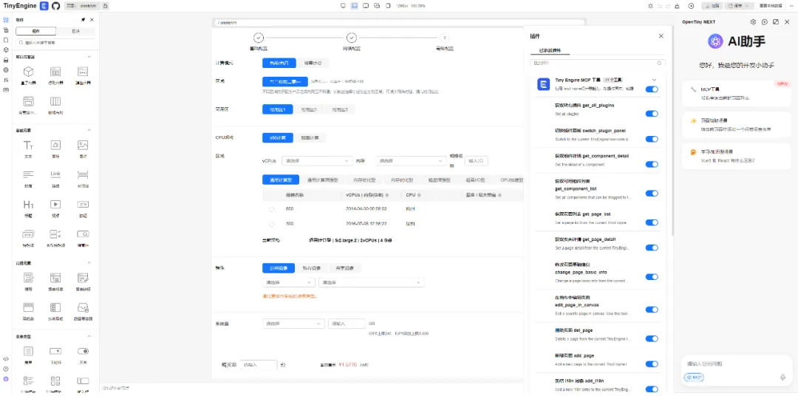The image size is (798, 396).
Task: Open the GitHub repository icon
Action: click(x=56, y=6)
